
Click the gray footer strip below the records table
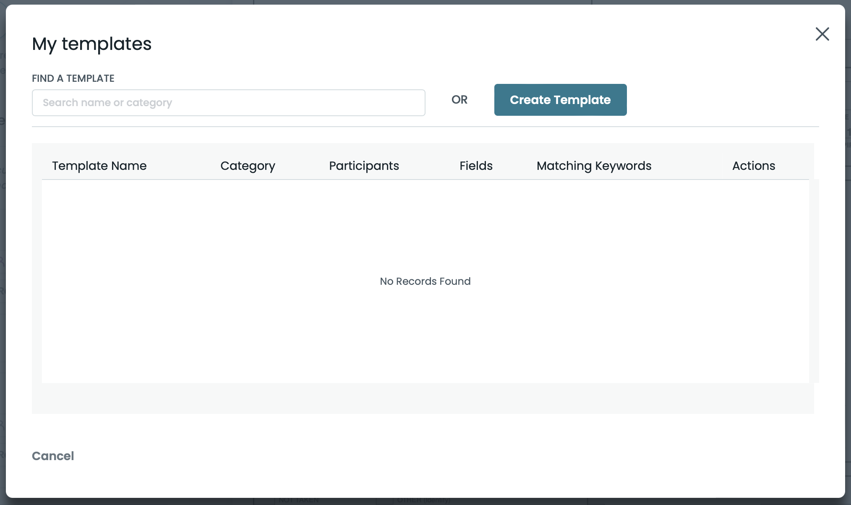(423, 398)
